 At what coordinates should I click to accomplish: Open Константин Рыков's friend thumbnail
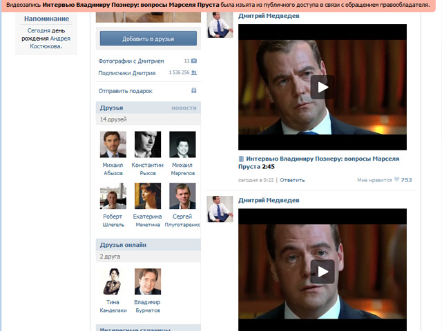click(148, 144)
